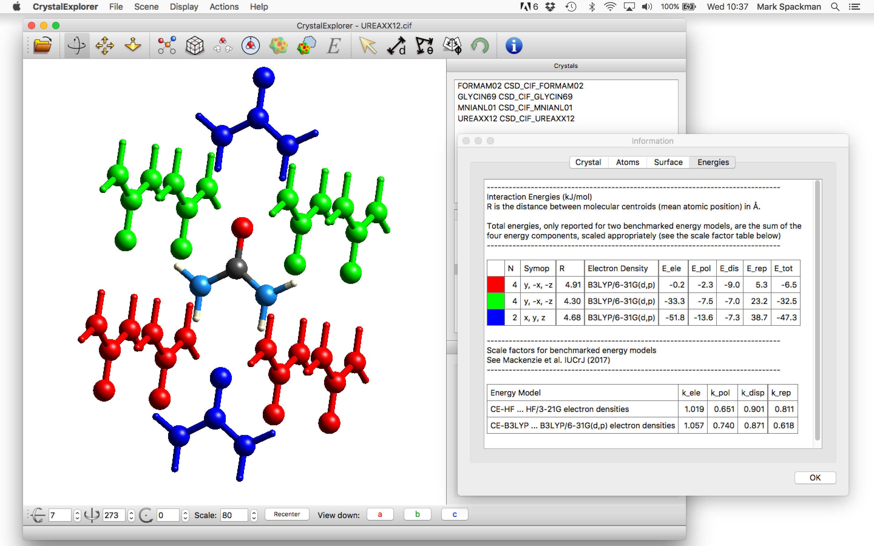Click the z-rotation angle stepper
The height and width of the screenshot is (546, 874).
[x=185, y=515]
